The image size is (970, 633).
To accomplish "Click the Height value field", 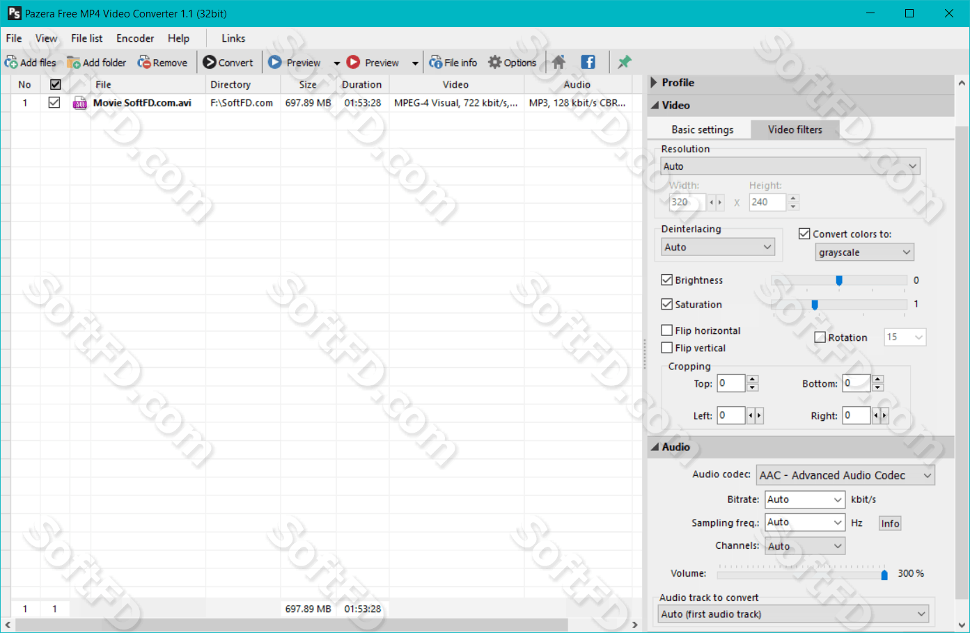I will click(x=767, y=202).
